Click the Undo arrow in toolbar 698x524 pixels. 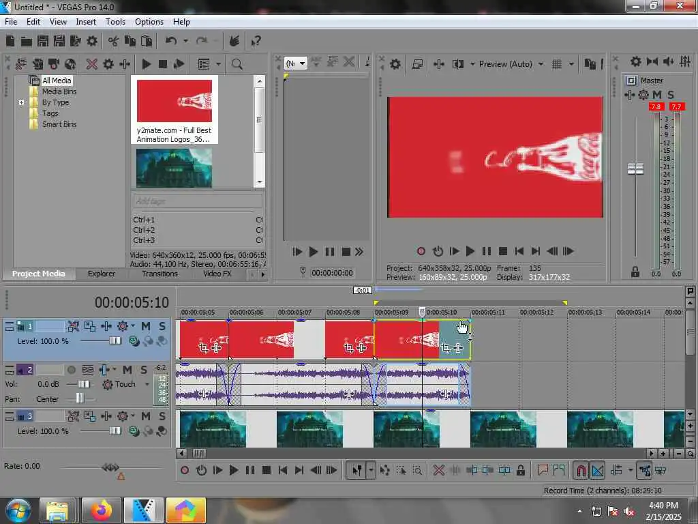[171, 41]
